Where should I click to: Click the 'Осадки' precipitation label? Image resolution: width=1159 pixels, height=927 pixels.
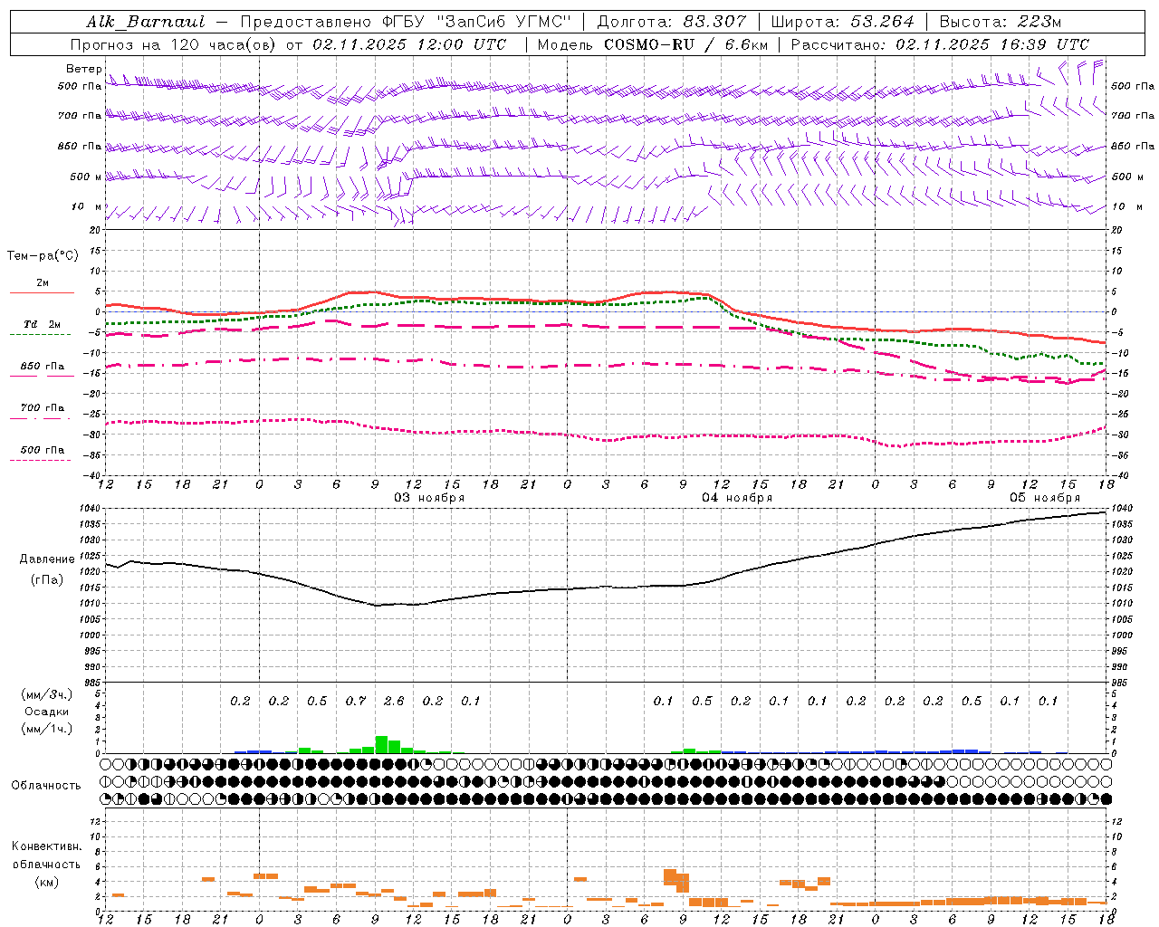[x=46, y=712]
